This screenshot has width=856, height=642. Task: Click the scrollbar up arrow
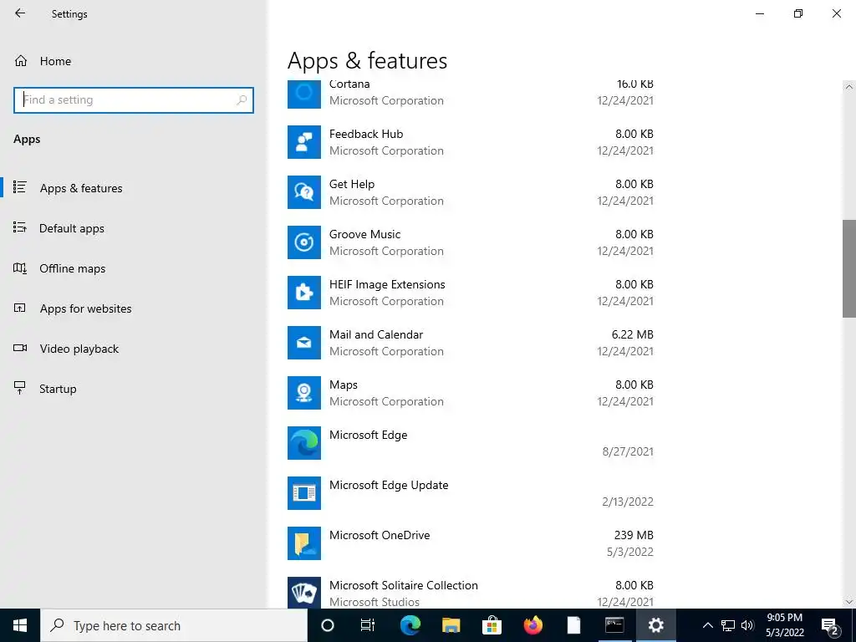click(849, 86)
